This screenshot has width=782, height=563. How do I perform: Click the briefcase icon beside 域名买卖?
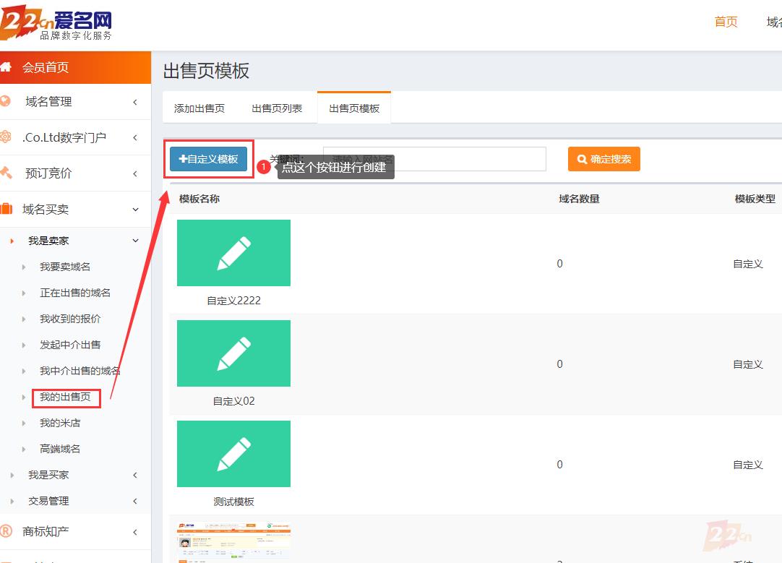[x=6, y=209]
